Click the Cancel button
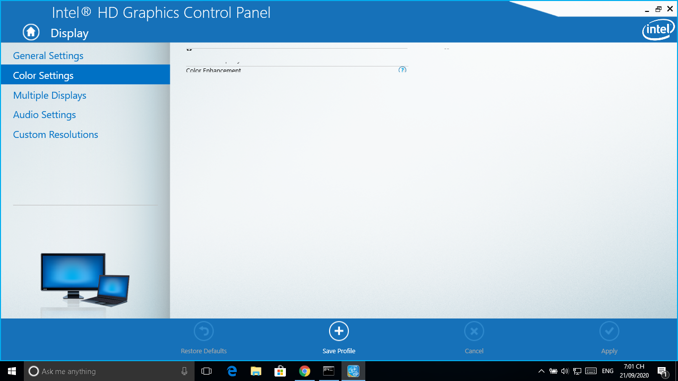 474,337
